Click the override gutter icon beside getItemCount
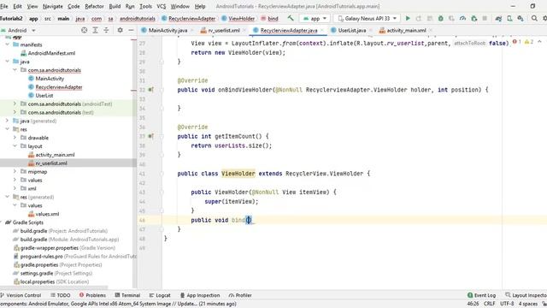 [150, 136]
